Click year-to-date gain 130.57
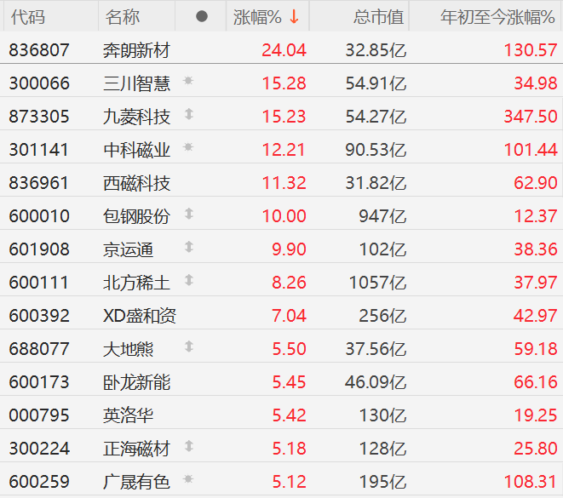Screen dimensions: 563x498 (x=531, y=50)
